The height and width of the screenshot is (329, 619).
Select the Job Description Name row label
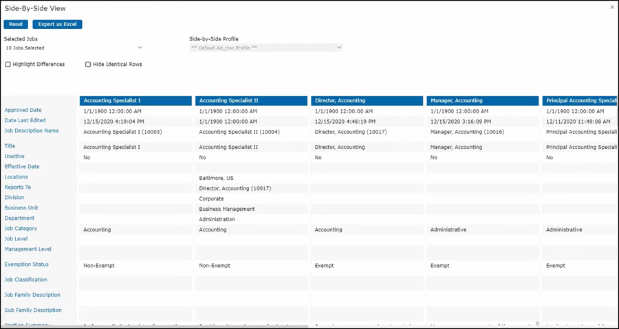(32, 131)
